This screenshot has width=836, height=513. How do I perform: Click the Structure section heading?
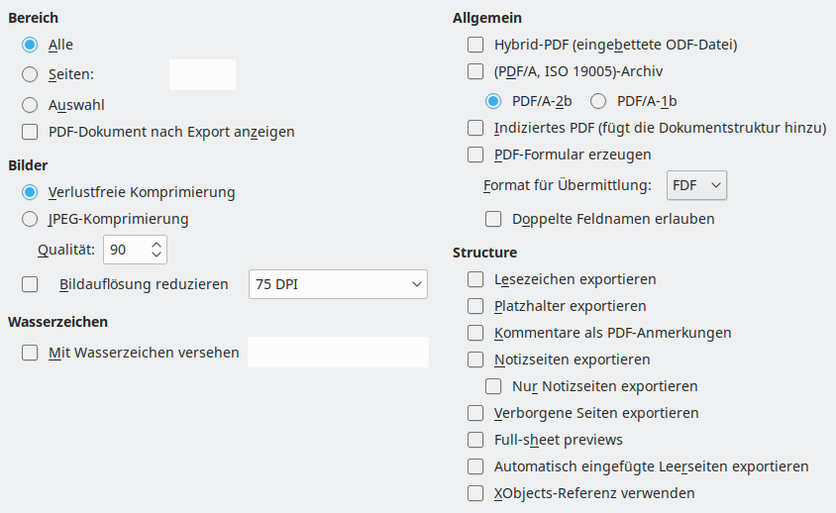[x=484, y=253]
